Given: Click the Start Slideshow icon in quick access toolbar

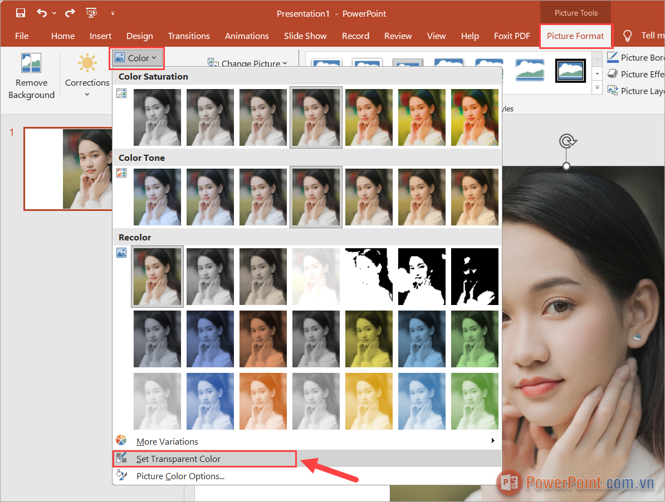Looking at the screenshot, I should pyautogui.click(x=91, y=12).
